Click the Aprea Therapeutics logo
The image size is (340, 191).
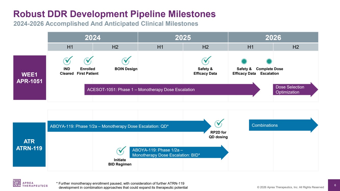[x=30, y=183]
